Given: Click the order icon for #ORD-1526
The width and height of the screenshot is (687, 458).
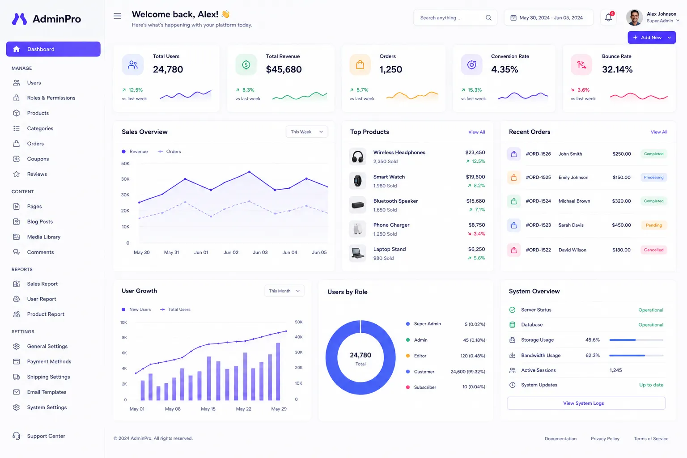Looking at the screenshot, I should pyautogui.click(x=514, y=154).
